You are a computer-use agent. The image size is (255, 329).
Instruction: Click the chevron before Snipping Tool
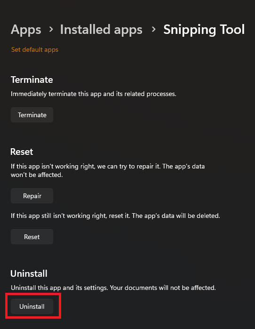click(x=153, y=29)
